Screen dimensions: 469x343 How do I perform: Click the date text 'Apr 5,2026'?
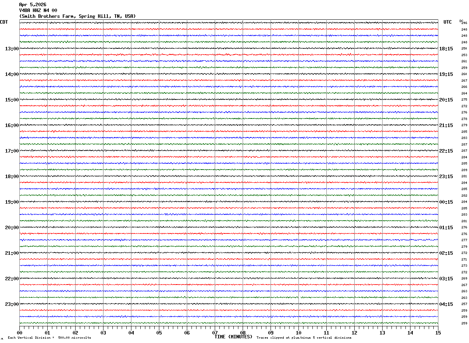click(33, 5)
